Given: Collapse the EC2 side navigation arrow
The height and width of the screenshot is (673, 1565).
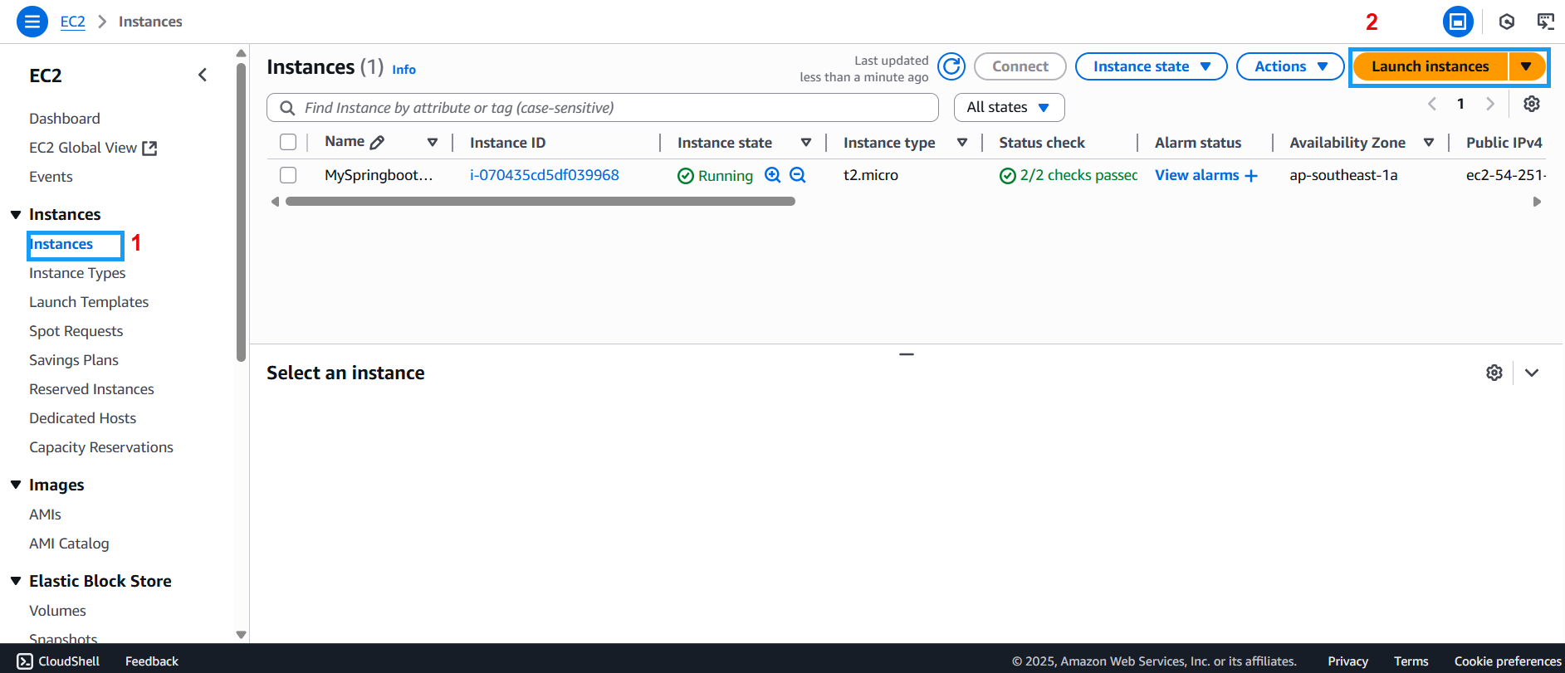Looking at the screenshot, I should tap(203, 76).
